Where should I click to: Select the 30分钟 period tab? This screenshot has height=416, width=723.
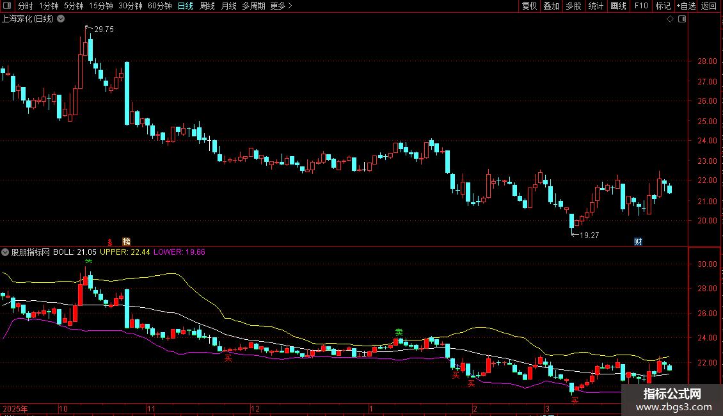click(131, 6)
